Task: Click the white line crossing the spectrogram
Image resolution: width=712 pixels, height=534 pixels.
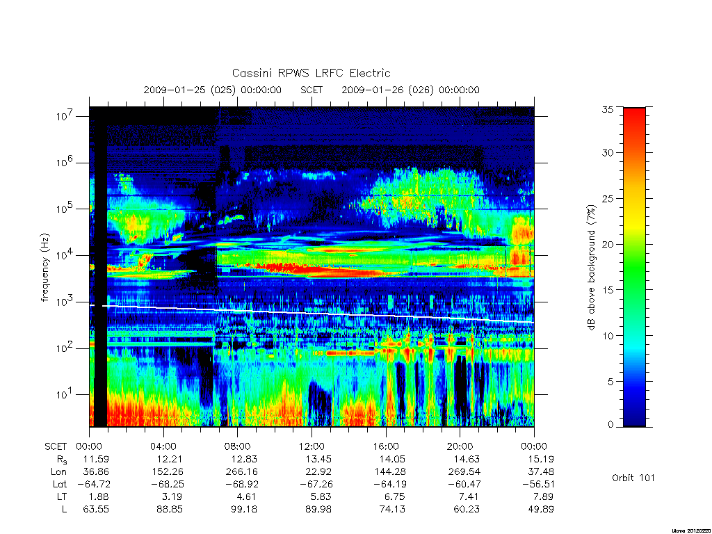Action: click(x=311, y=314)
